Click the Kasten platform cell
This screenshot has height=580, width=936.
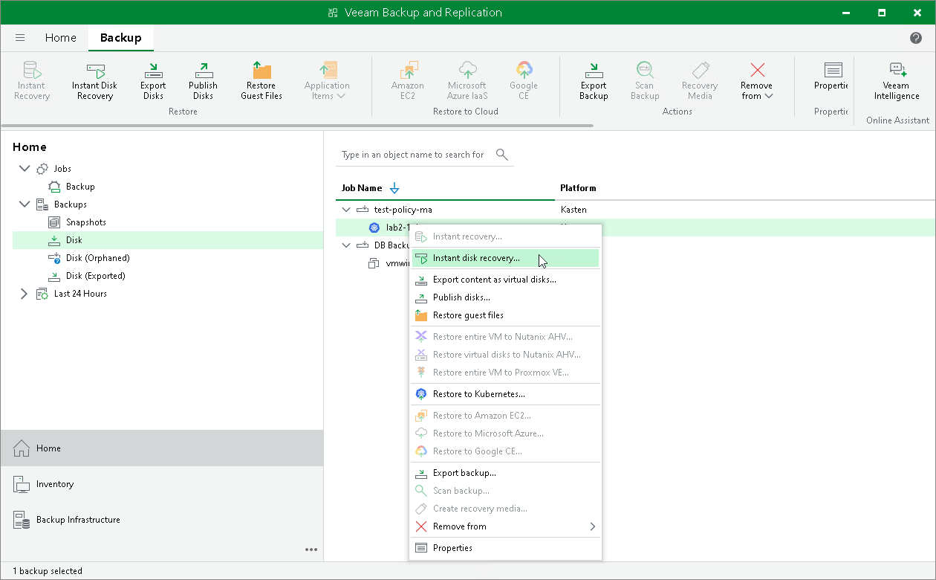(x=573, y=210)
